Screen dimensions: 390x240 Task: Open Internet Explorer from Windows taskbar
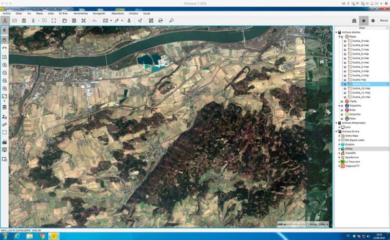[17, 236]
